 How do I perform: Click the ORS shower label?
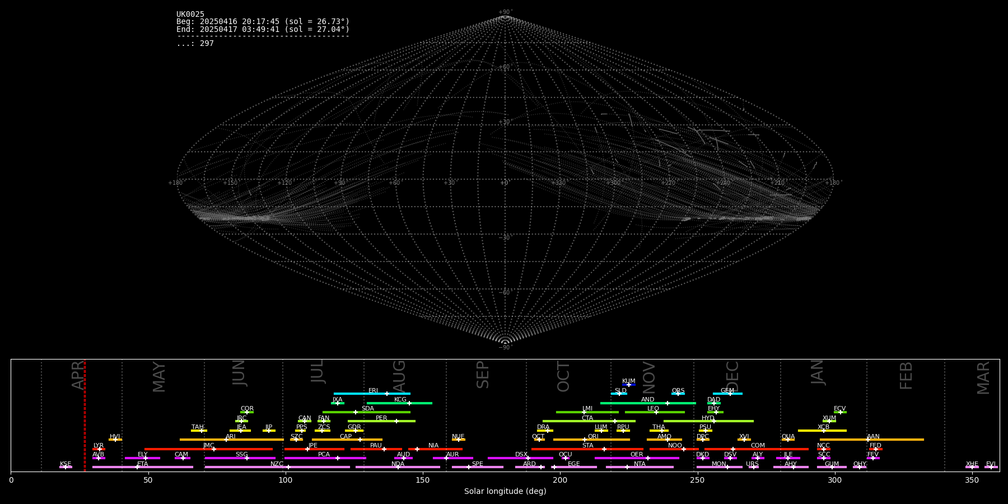[x=678, y=391]
